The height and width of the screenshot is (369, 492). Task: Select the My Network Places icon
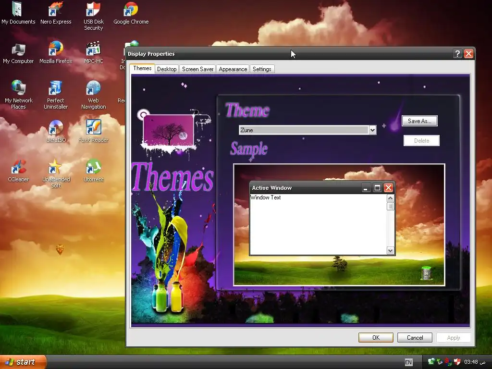19,94
